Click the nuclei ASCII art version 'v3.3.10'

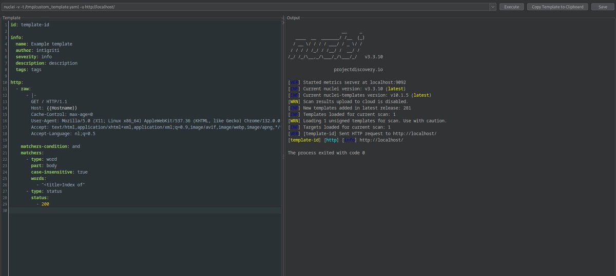[x=374, y=57]
